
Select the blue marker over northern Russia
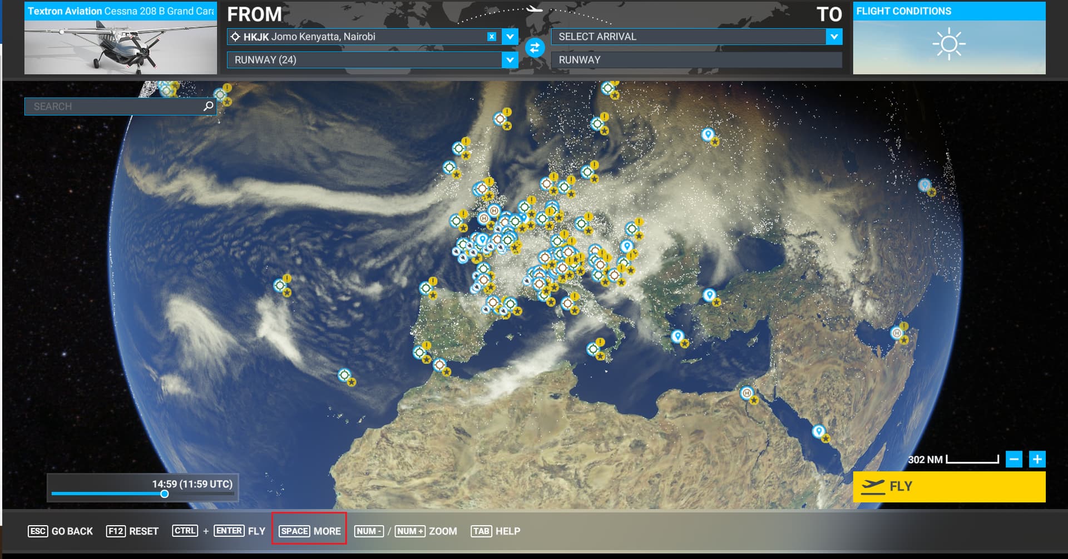click(x=708, y=134)
